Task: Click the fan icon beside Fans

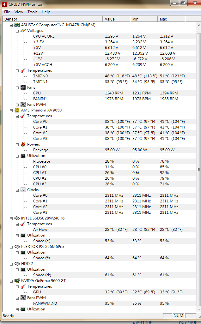Action: (x=23, y=87)
